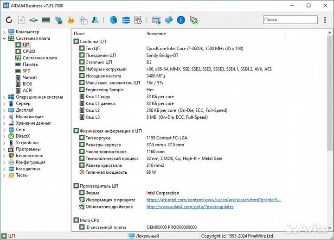Open the blue globe clock icon

click(113, 20)
